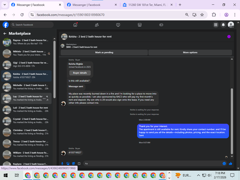Open the Mikiela conversation
Viewport: 240px width, 180px height.
click(26, 53)
